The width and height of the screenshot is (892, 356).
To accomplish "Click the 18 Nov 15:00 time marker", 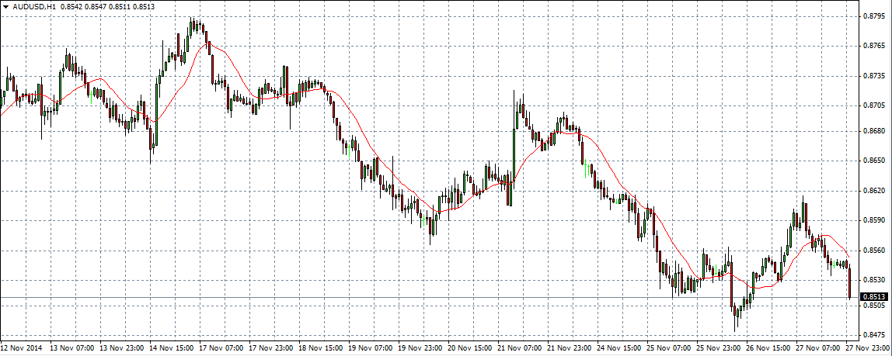I will [x=320, y=349].
